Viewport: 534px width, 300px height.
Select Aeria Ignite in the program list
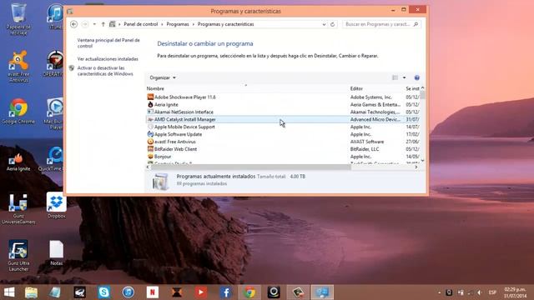click(x=283, y=104)
